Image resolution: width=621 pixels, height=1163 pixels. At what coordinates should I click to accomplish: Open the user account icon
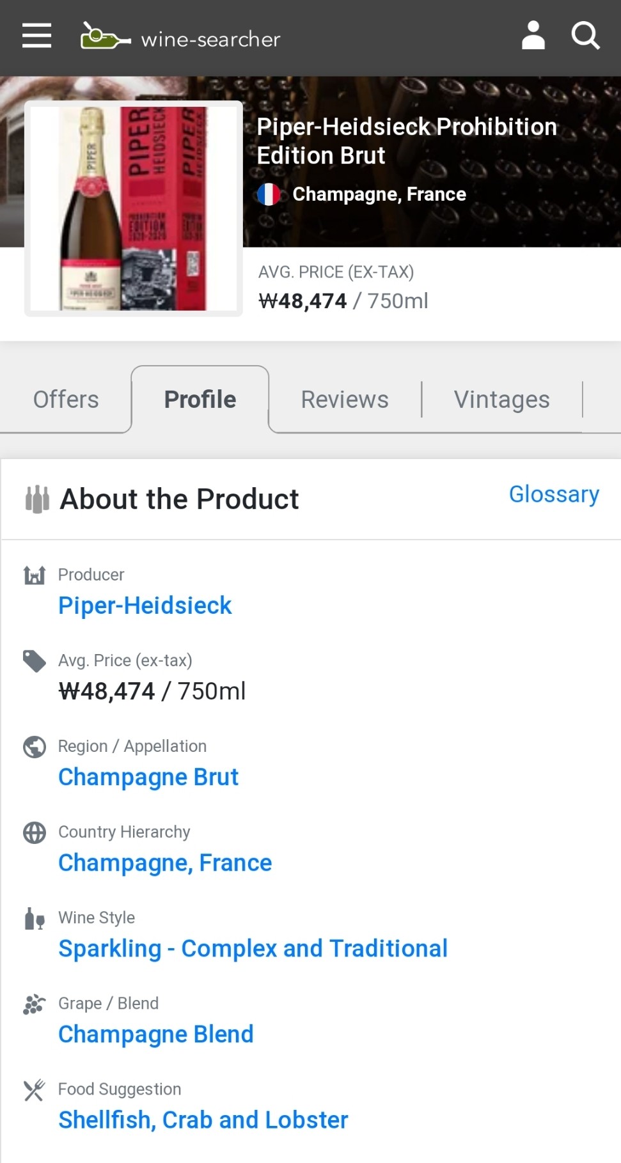[533, 36]
